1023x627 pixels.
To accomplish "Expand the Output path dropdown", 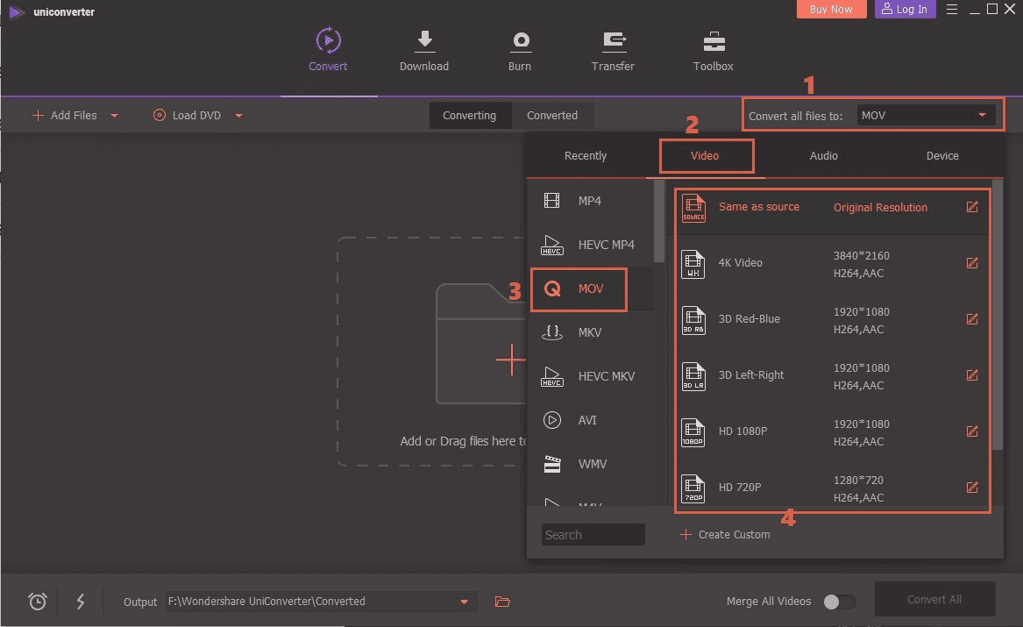I will pyautogui.click(x=465, y=602).
